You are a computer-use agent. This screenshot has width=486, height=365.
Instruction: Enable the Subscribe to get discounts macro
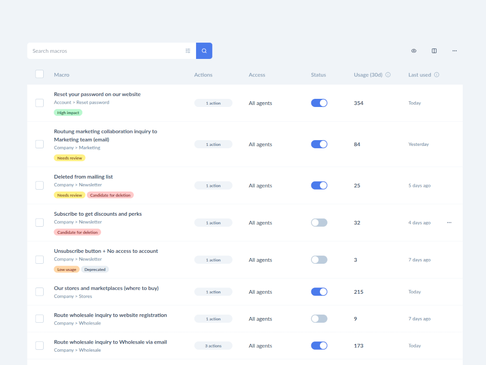click(319, 222)
